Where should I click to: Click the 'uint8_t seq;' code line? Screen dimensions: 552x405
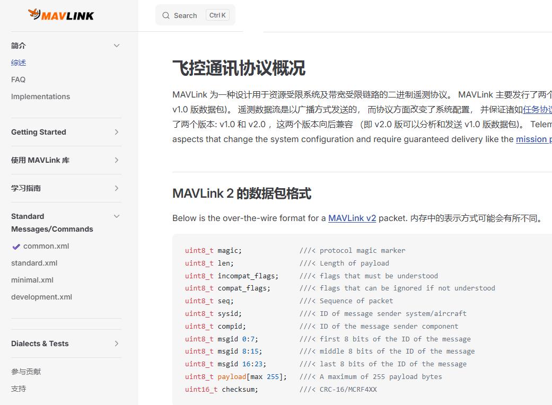tap(209, 301)
